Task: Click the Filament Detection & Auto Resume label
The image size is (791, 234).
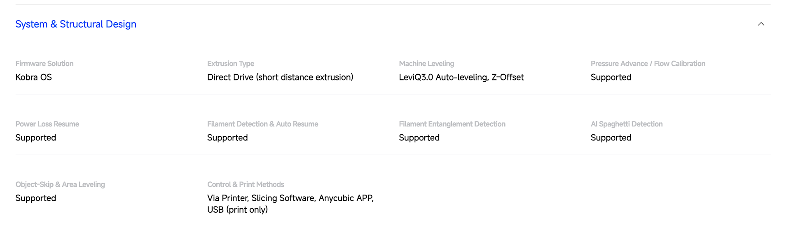Action: click(262, 124)
